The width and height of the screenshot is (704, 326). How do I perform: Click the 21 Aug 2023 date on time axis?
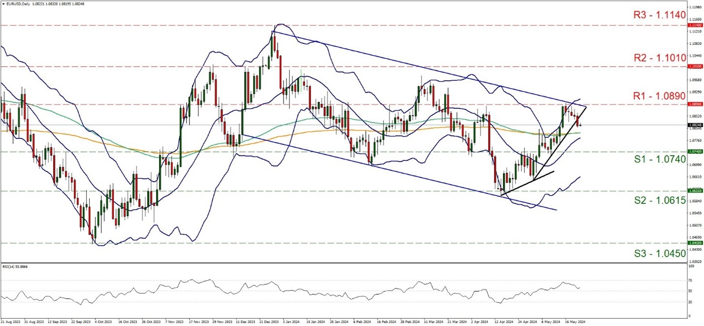pyautogui.click(x=11, y=321)
